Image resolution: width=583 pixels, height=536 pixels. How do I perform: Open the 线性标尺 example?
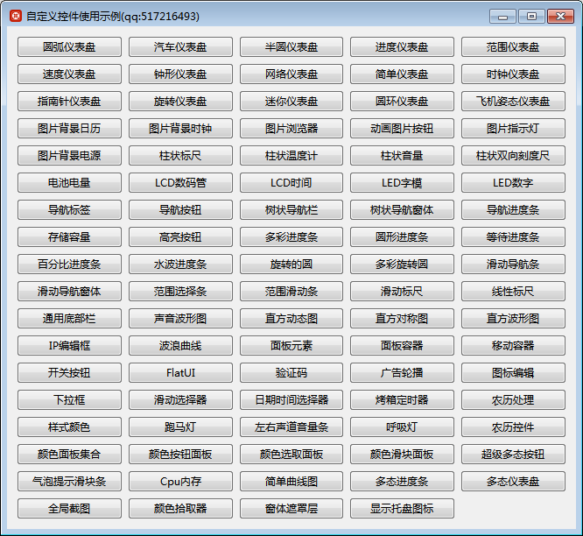[x=513, y=292]
